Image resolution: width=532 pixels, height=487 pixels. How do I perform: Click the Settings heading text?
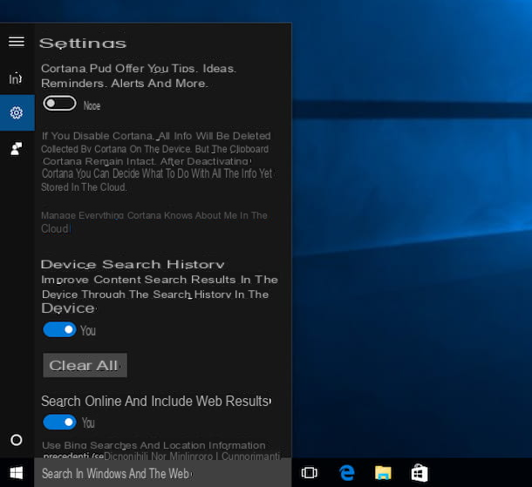click(x=83, y=44)
